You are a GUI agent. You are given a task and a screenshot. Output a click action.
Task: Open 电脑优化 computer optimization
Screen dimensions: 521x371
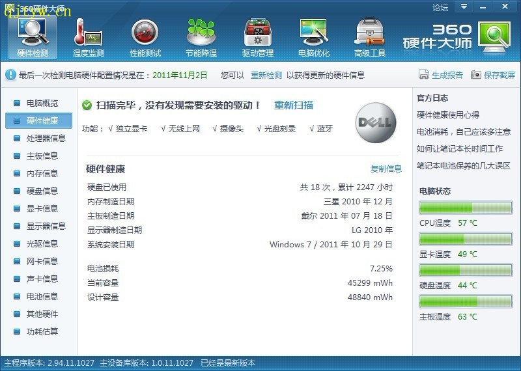(314, 37)
